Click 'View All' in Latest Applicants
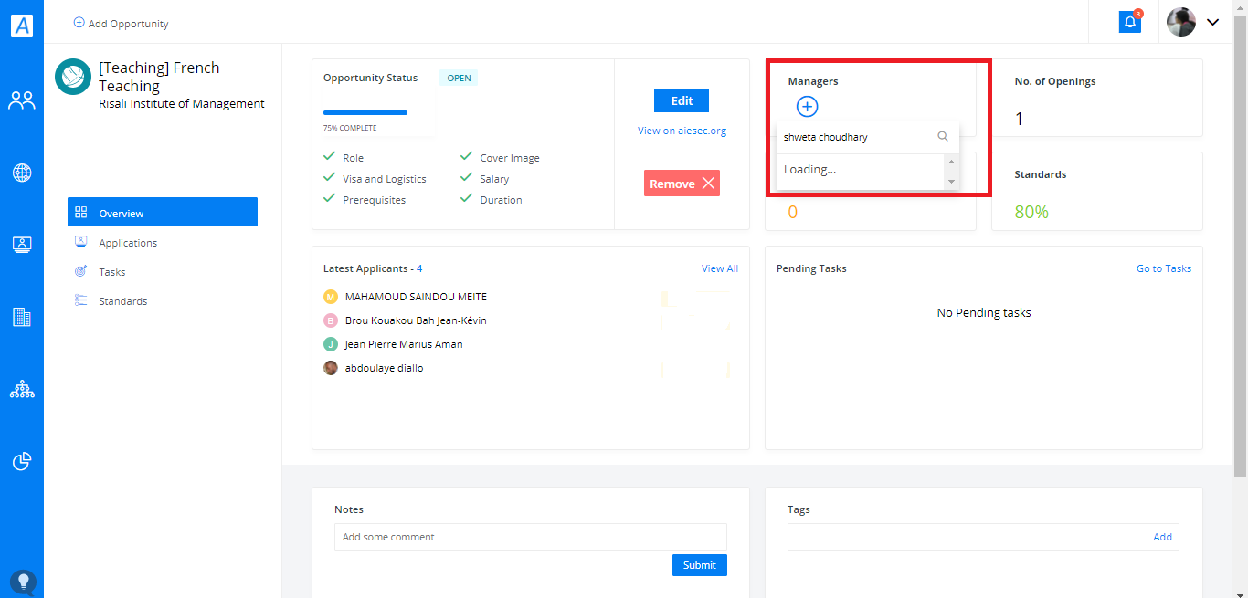The width and height of the screenshot is (1248, 598). [x=720, y=268]
